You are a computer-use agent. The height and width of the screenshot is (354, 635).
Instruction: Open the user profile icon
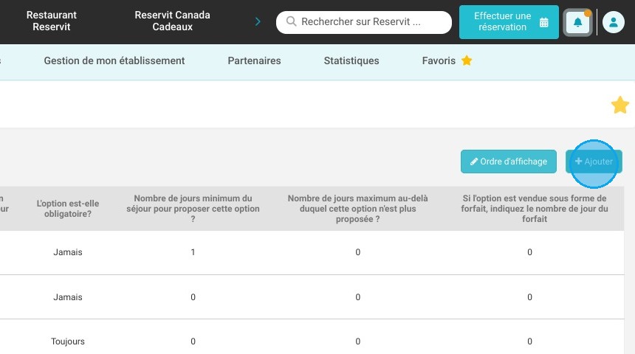coord(613,22)
